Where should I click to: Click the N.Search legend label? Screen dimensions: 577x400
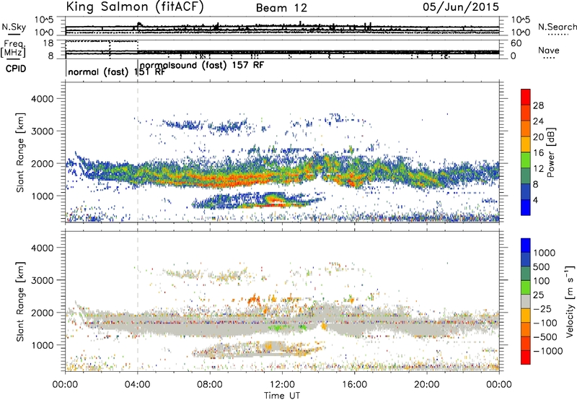(557, 27)
